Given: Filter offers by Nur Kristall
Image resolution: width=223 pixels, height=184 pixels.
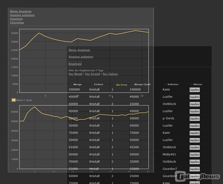Looking at the screenshot, I should [x=92, y=74].
